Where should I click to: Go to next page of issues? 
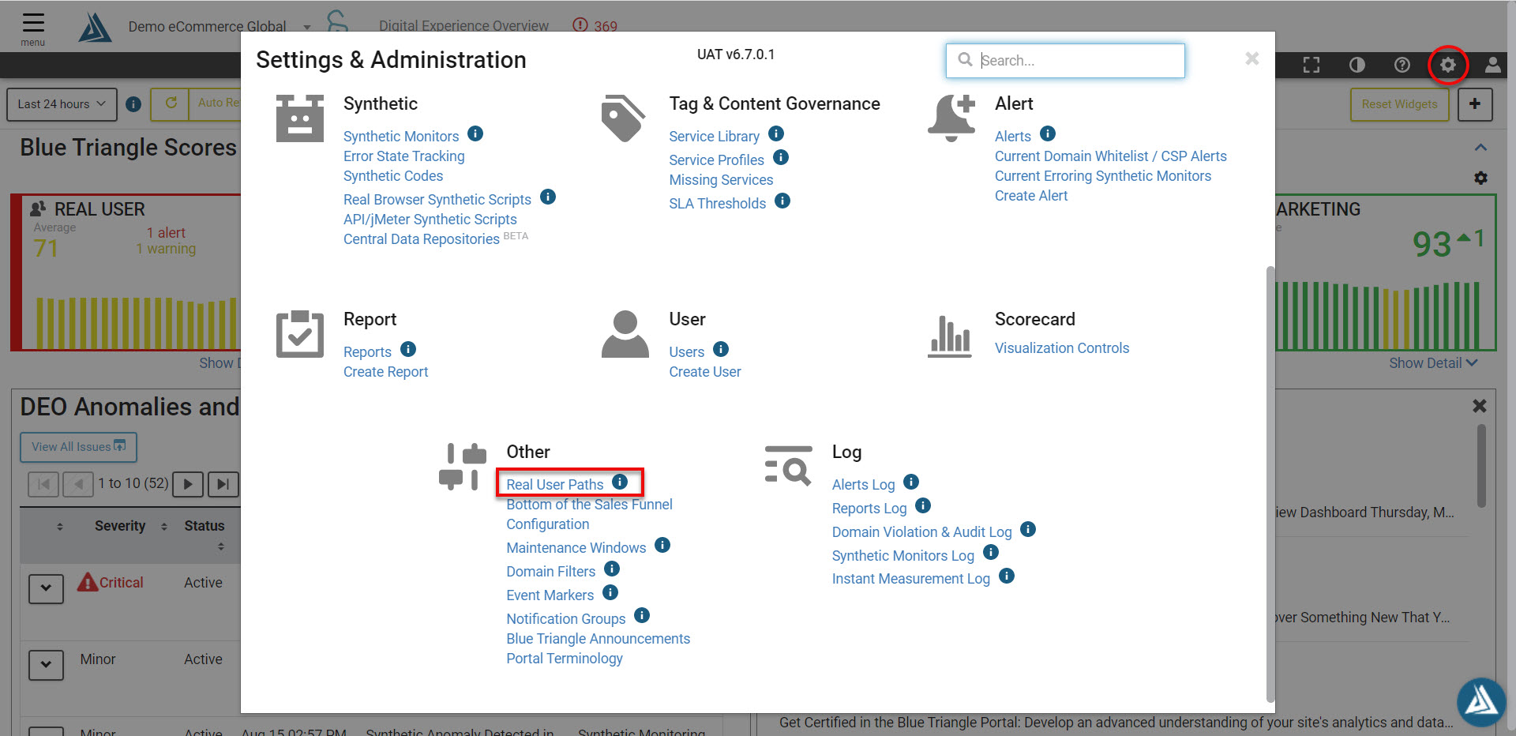188,484
